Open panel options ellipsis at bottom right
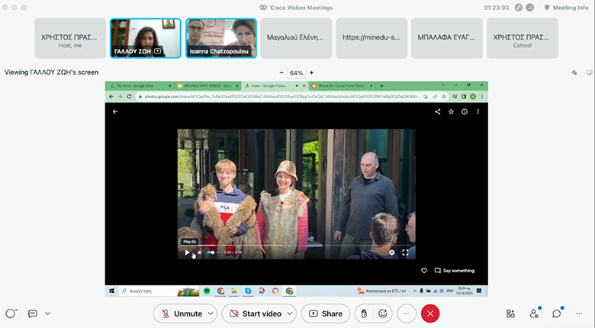Viewport: 595px width, 328px height. pos(581,314)
